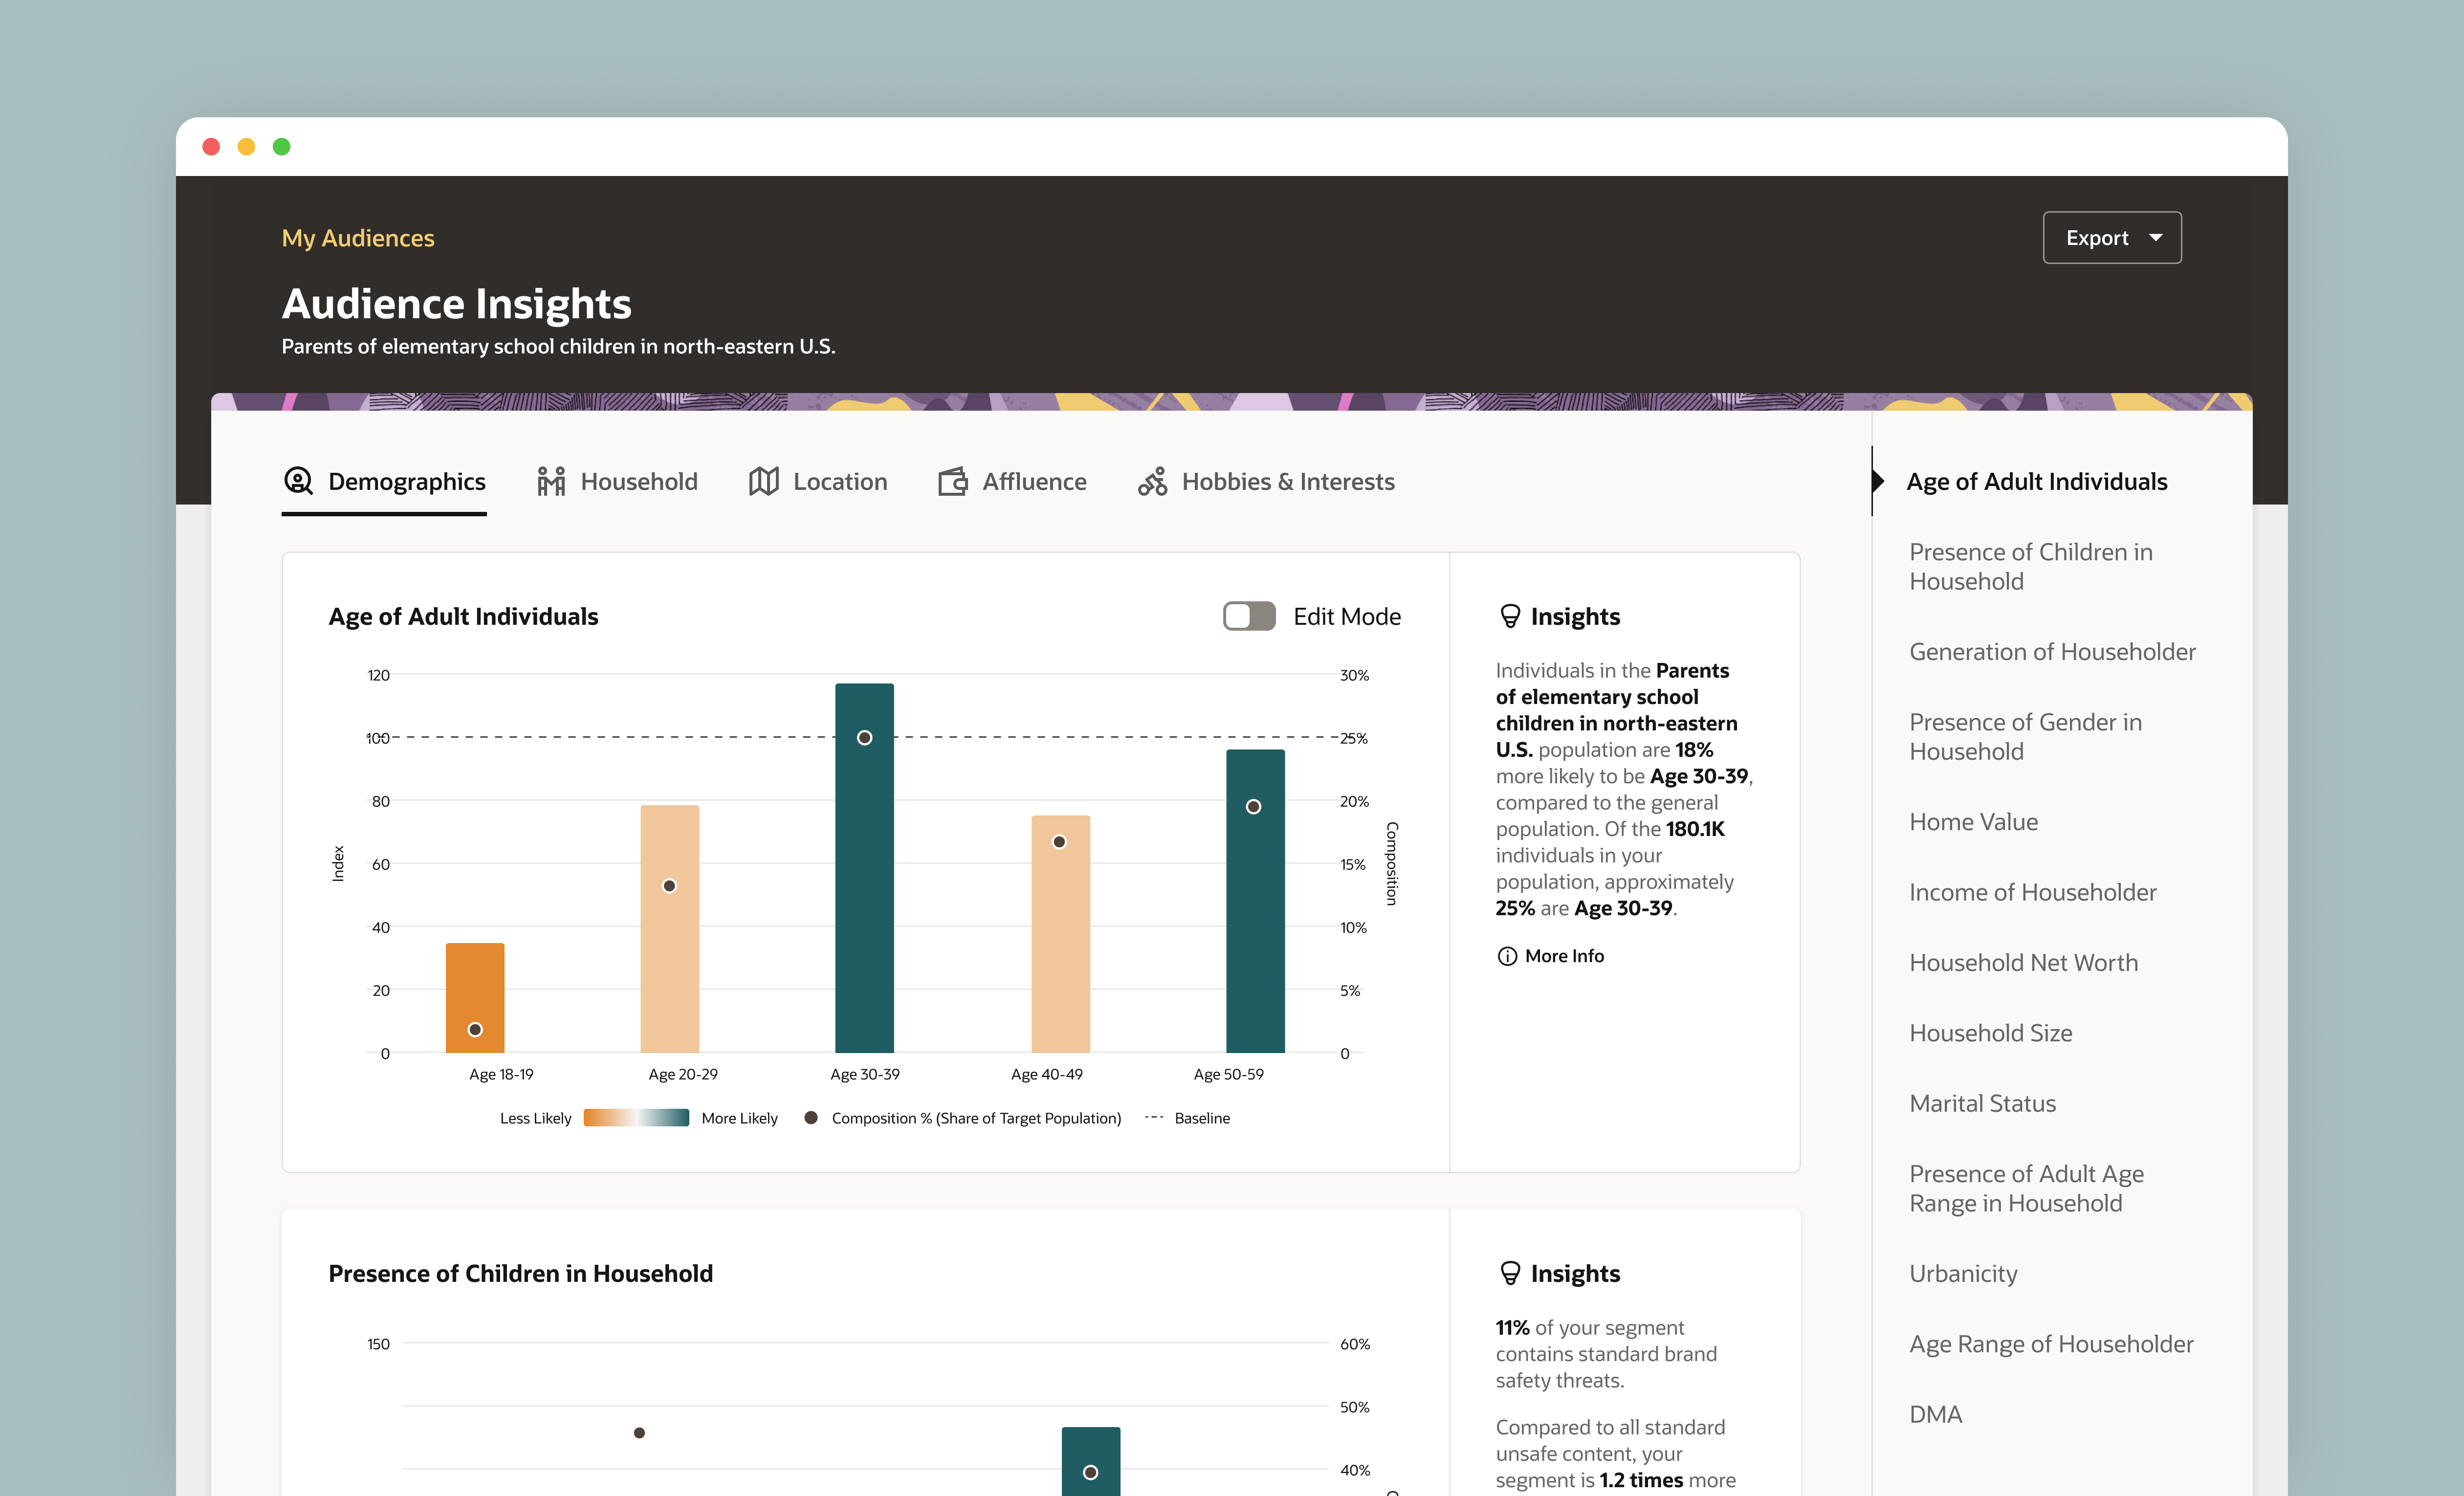Click the Location map icon
Viewport: 2464px width, 1496px height.
pyautogui.click(x=764, y=481)
